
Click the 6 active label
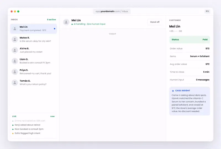click(51, 19)
